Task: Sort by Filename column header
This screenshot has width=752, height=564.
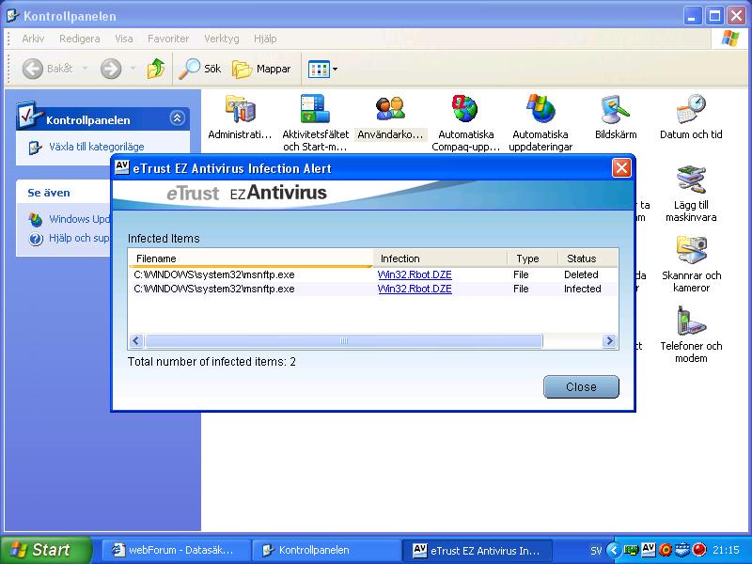Action: point(251,258)
